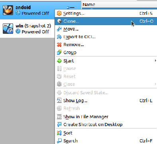157x144 pixels.
Task: Select the Move... menu entry
Action: [106, 29]
